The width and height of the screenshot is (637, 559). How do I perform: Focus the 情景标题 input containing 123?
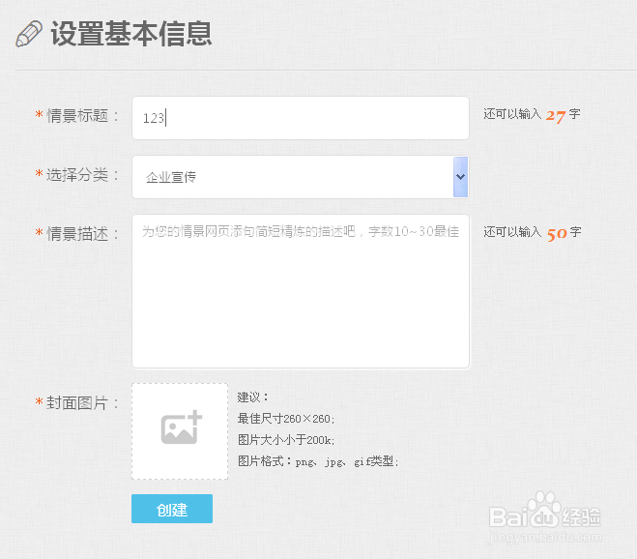pyautogui.click(x=300, y=118)
